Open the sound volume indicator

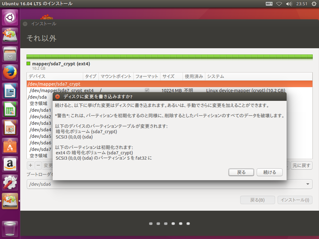289,4
